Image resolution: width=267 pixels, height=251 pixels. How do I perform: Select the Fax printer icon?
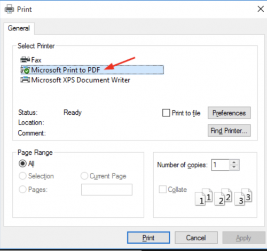tap(25, 60)
